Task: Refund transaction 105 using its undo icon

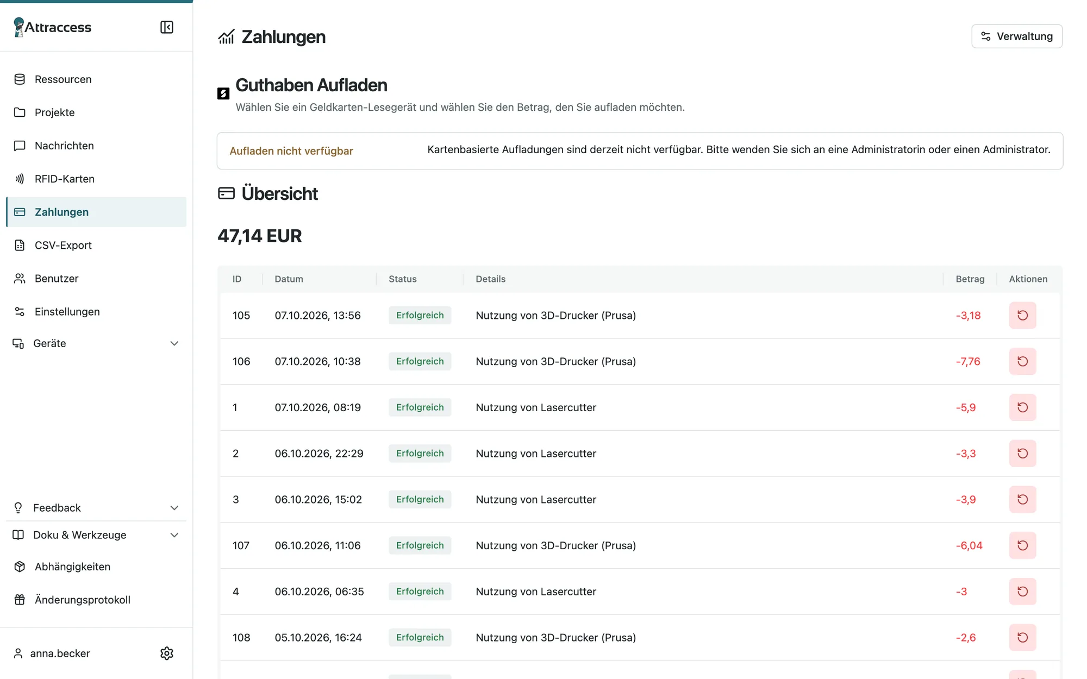Action: (1022, 315)
